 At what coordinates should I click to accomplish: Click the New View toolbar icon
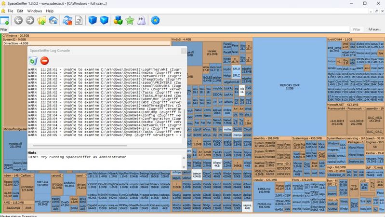tap(5, 20)
